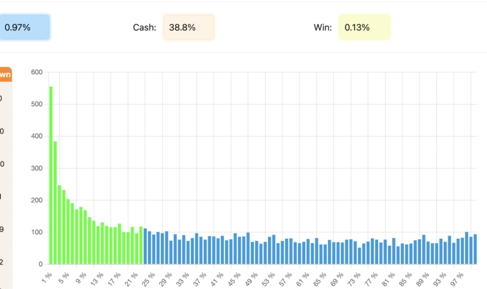This screenshot has height=289, width=487.
Task: Click the yellow Win 0.13% value box
Action: (x=364, y=28)
